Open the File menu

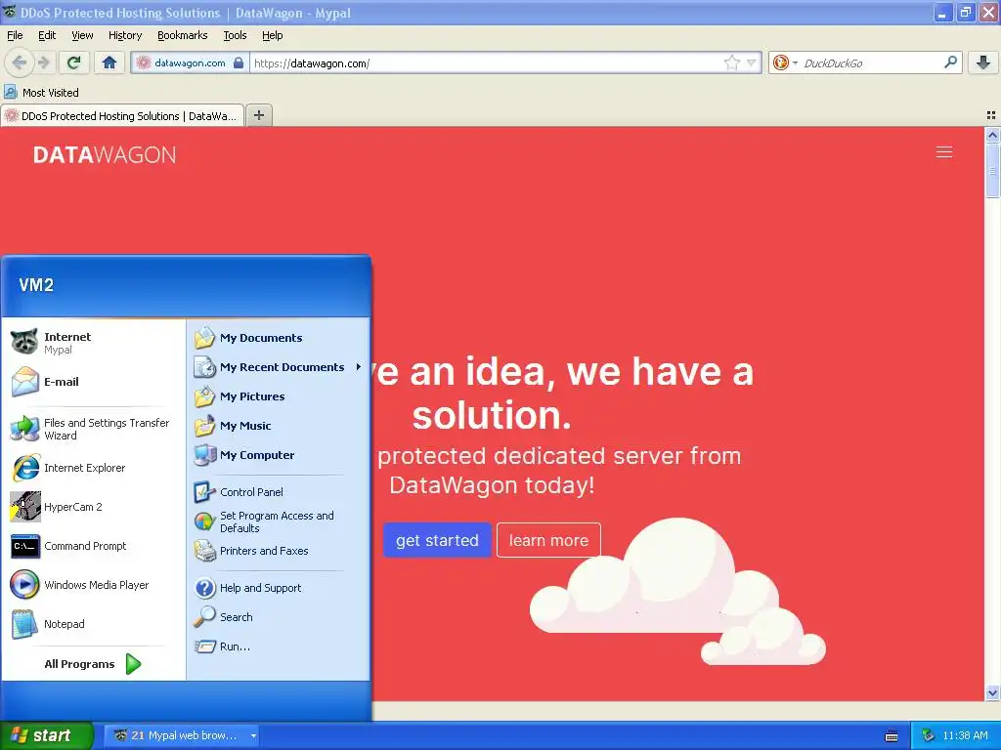pos(15,35)
